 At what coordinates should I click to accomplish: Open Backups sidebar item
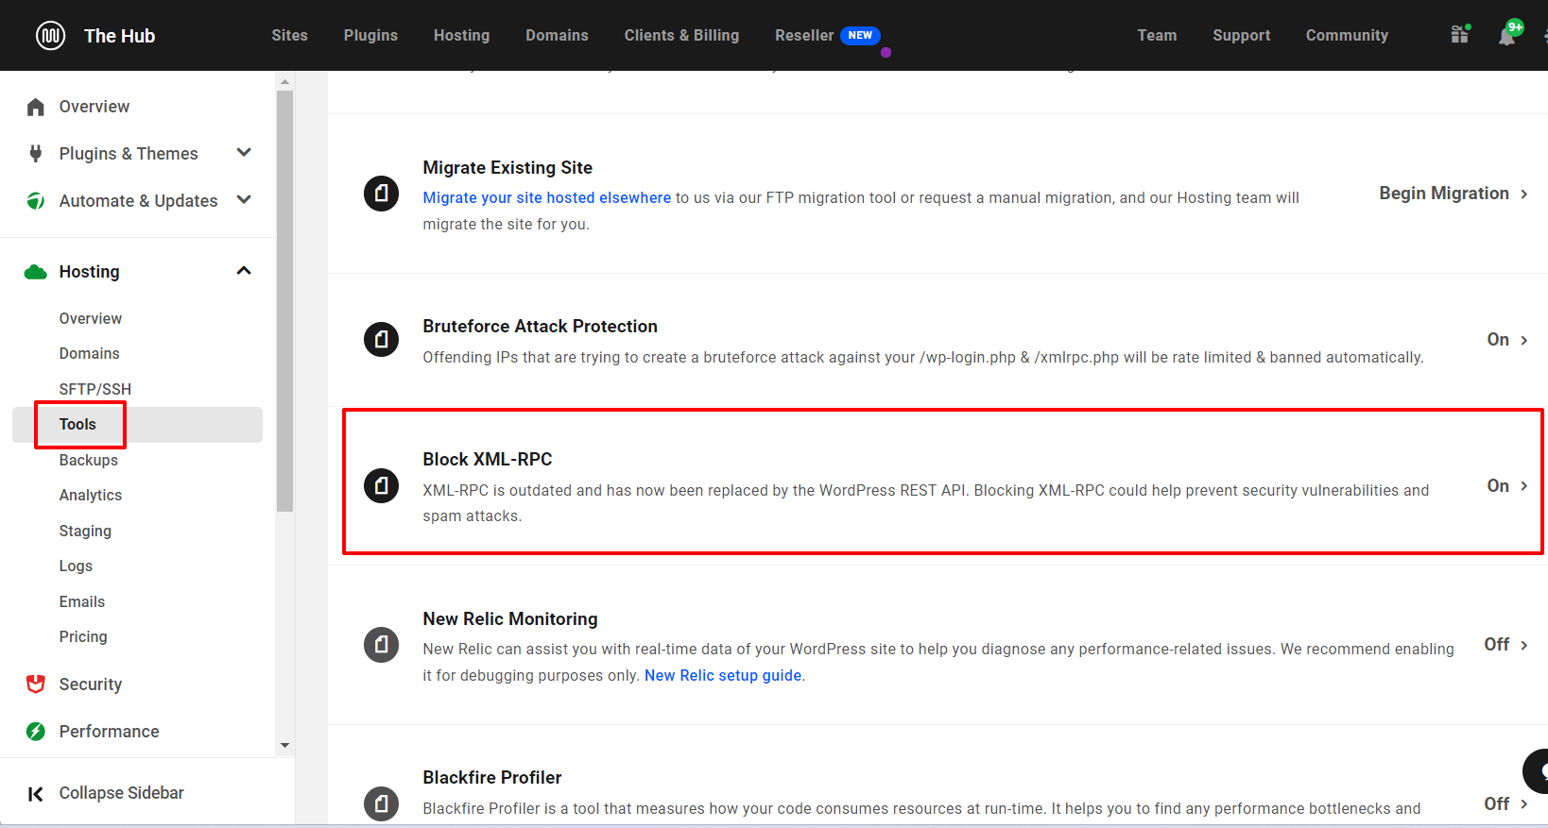click(x=88, y=460)
